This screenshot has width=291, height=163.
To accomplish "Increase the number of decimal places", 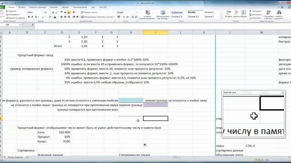I will point(132,17).
